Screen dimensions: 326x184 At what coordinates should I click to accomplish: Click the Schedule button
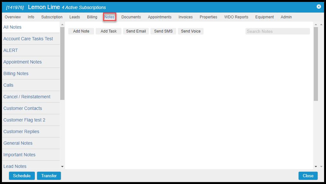tap(22, 176)
